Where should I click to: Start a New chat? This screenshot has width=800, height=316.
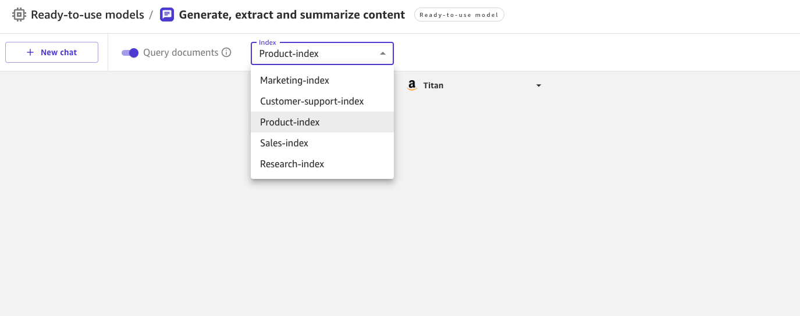[52, 52]
